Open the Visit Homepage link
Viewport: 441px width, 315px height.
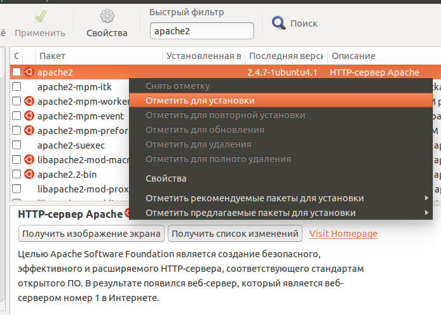point(343,234)
